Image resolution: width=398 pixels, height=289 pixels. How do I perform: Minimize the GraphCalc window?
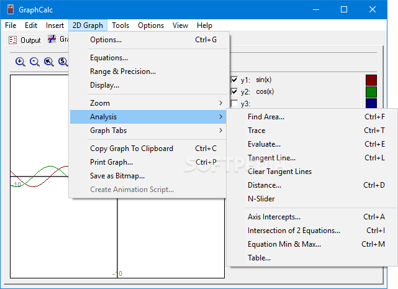pos(316,10)
